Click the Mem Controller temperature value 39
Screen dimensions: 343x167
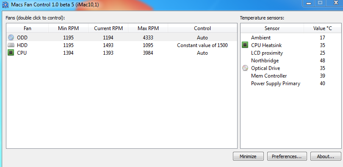[322, 76]
